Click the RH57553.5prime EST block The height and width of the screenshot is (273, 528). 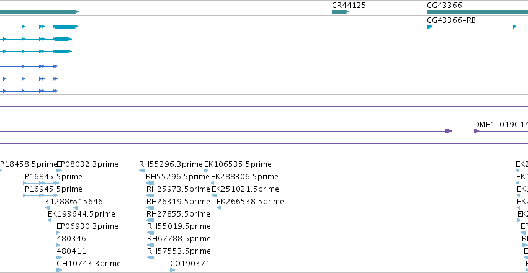point(151,257)
